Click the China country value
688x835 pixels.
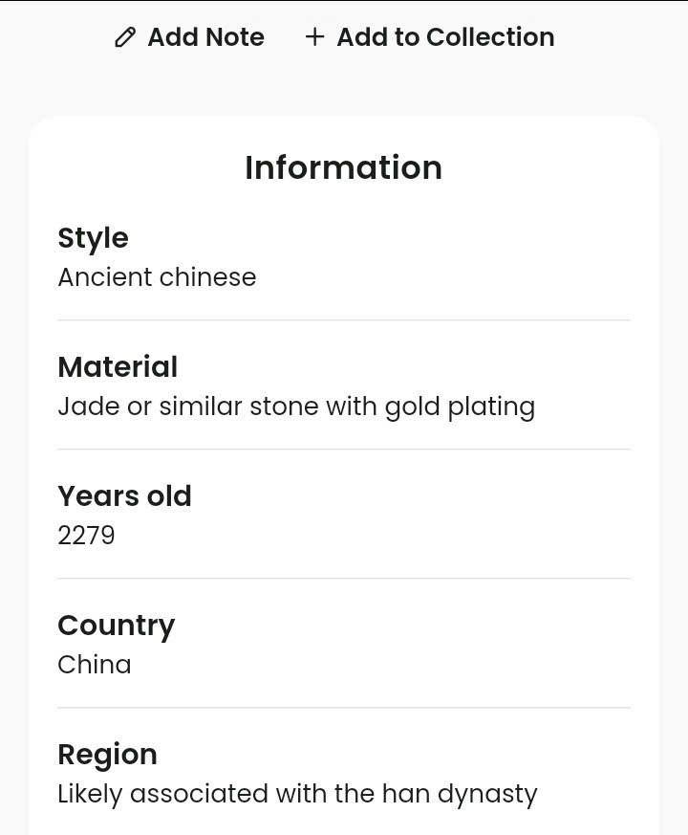click(x=94, y=665)
